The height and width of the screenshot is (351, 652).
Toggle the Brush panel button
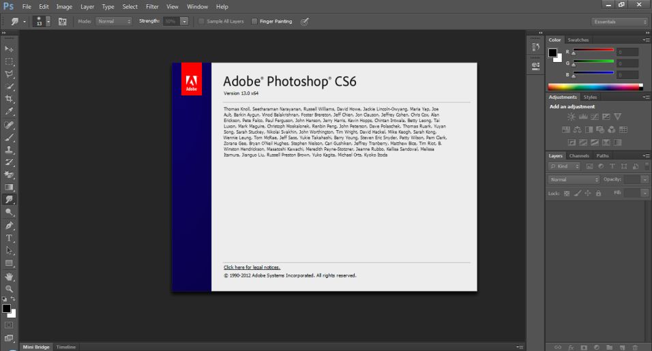click(x=62, y=22)
